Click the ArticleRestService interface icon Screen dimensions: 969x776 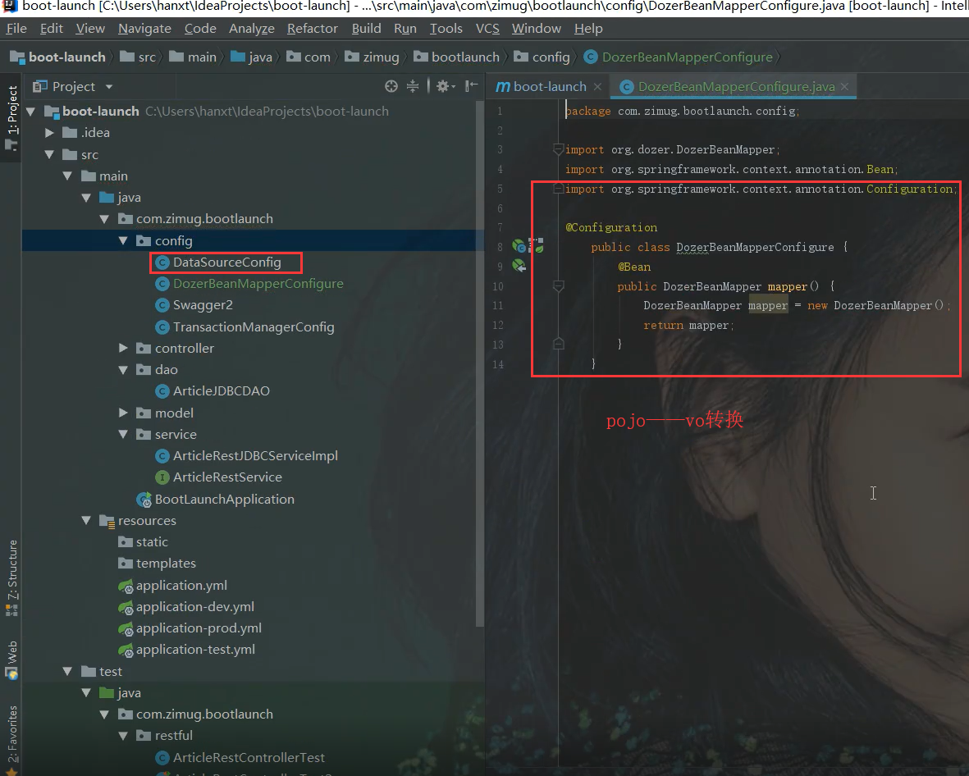coord(162,477)
